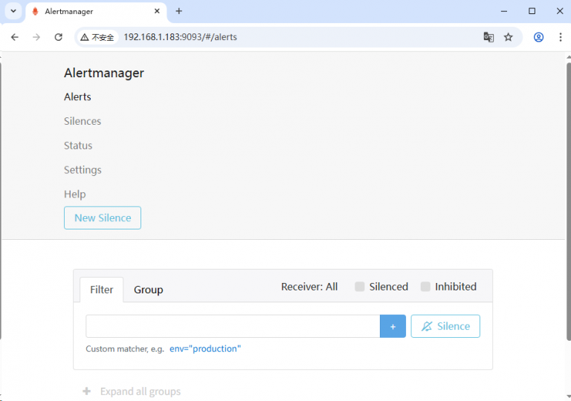
Task: Open a new browser tab
Action: [178, 11]
